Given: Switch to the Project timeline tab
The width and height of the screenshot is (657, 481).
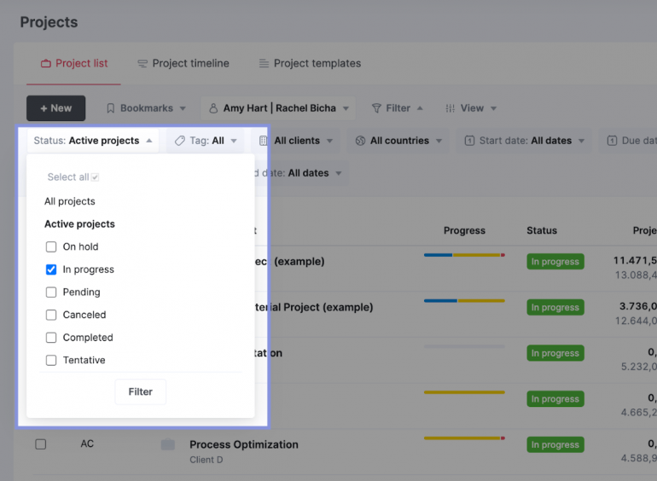Looking at the screenshot, I should pos(183,63).
